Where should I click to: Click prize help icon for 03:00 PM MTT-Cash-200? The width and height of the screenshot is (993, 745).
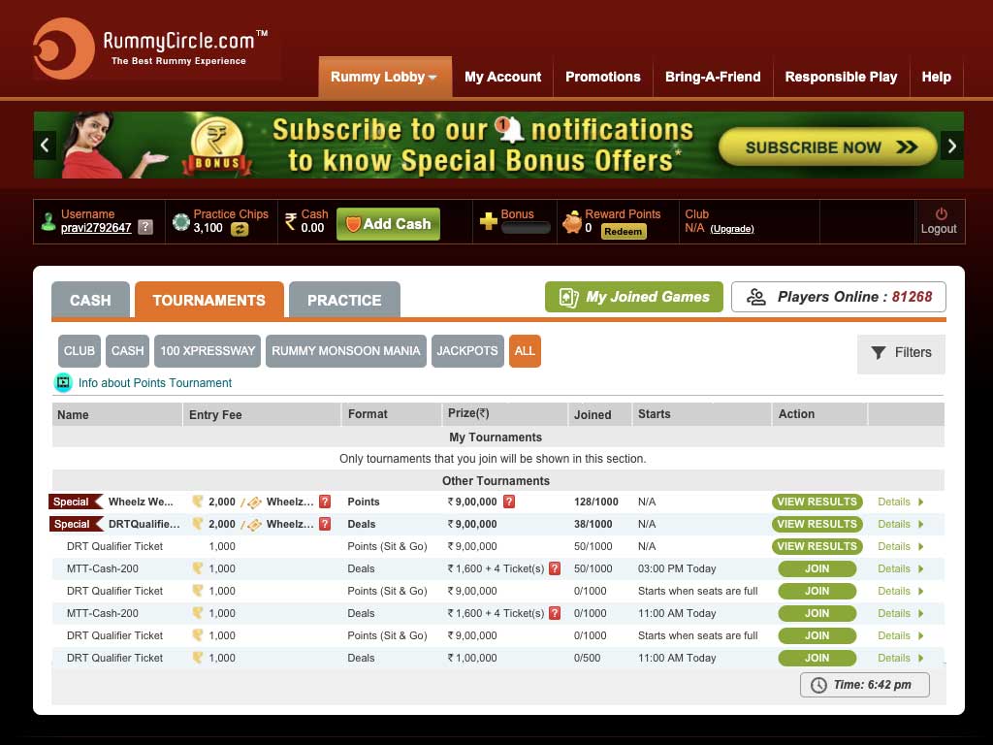click(555, 568)
